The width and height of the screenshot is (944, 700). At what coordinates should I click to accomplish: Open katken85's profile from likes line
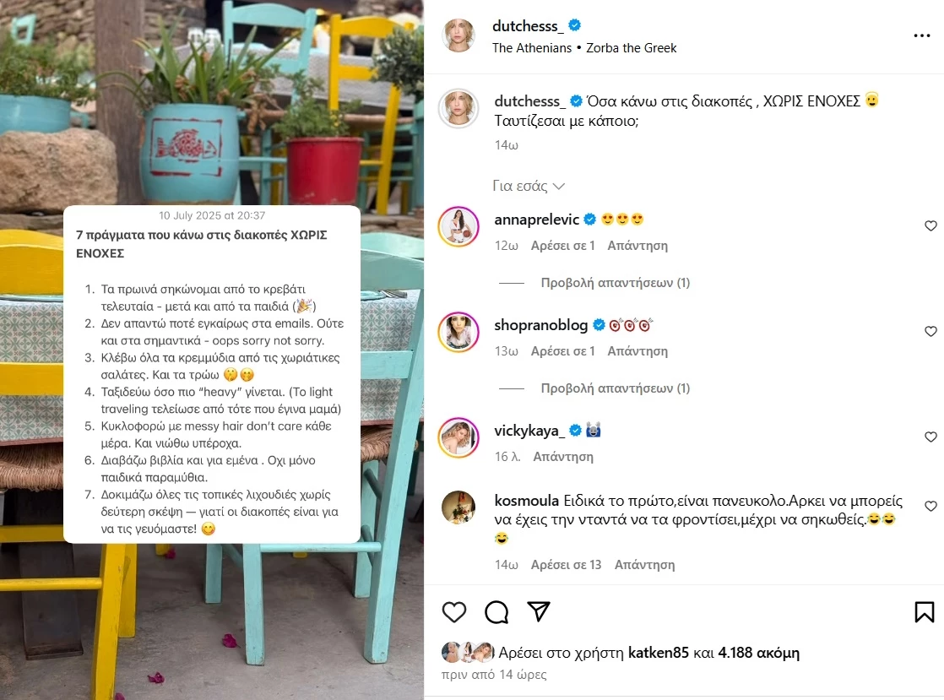pos(658,653)
